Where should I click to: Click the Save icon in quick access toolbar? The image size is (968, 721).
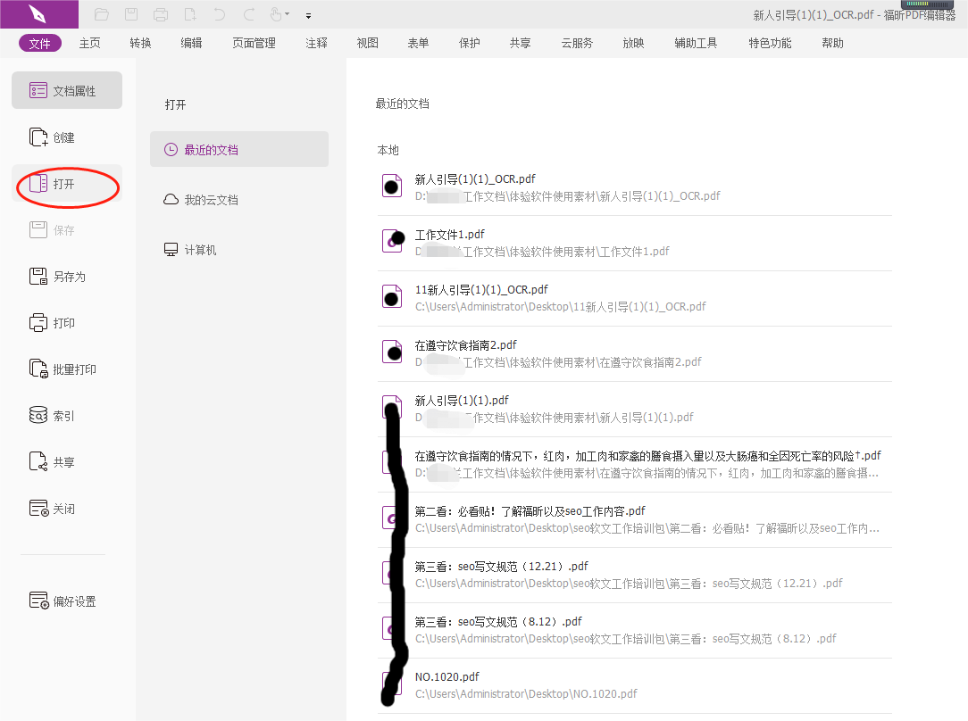130,14
